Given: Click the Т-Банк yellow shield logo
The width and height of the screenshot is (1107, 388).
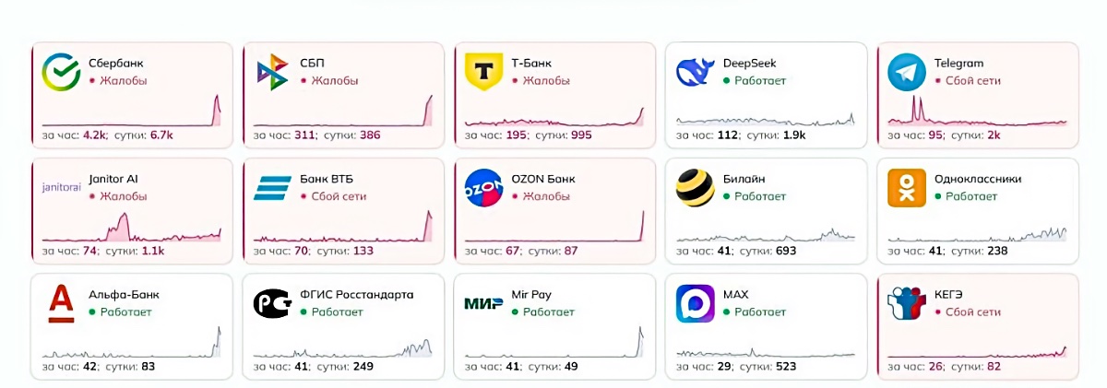Looking at the screenshot, I should point(483,73).
